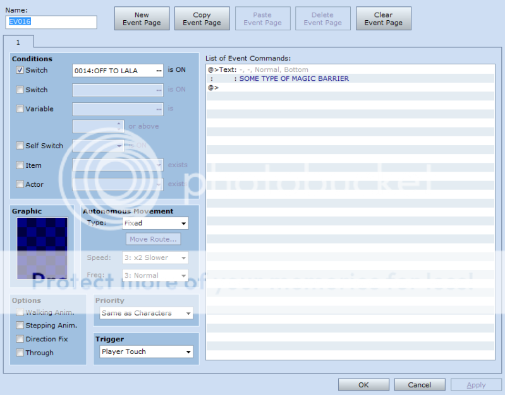Open the Autonomous Movement Type dropdown
Screen dimensions: 505x395
point(155,223)
